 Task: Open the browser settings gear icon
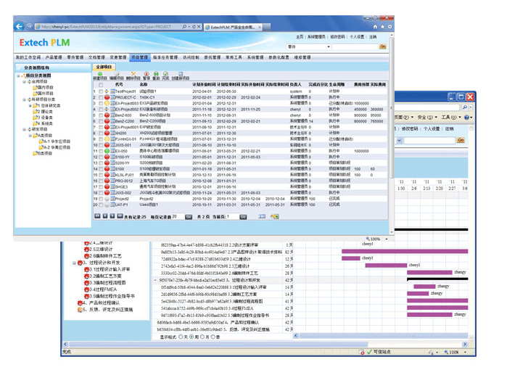(389, 27)
